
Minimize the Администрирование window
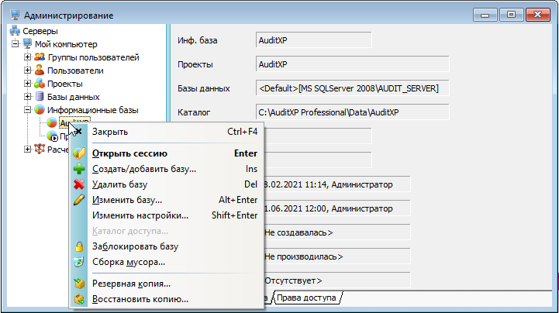485,15
